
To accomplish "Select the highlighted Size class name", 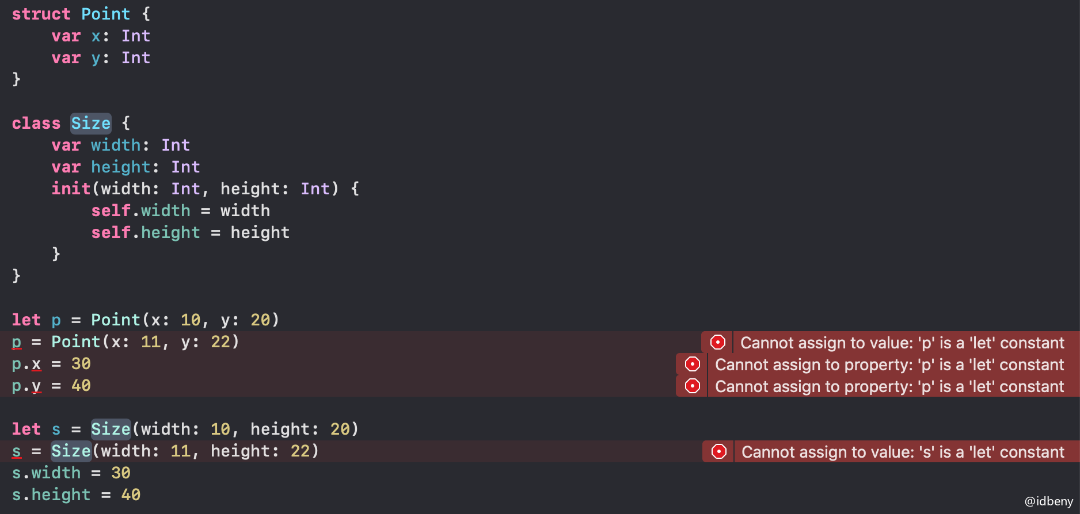I will point(90,123).
